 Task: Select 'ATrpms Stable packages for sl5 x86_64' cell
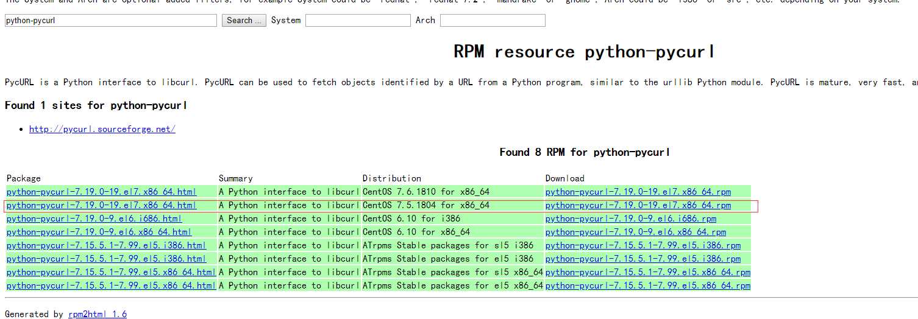tap(453, 272)
